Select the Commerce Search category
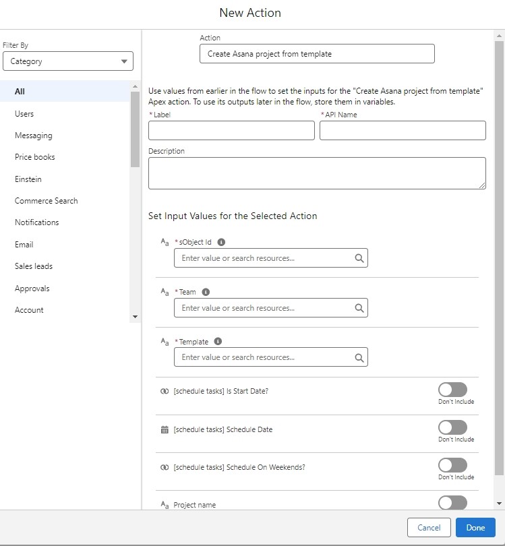This screenshot has width=505, height=546. 65,201
